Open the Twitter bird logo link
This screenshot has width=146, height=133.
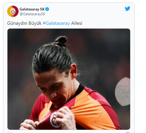tap(127, 9)
